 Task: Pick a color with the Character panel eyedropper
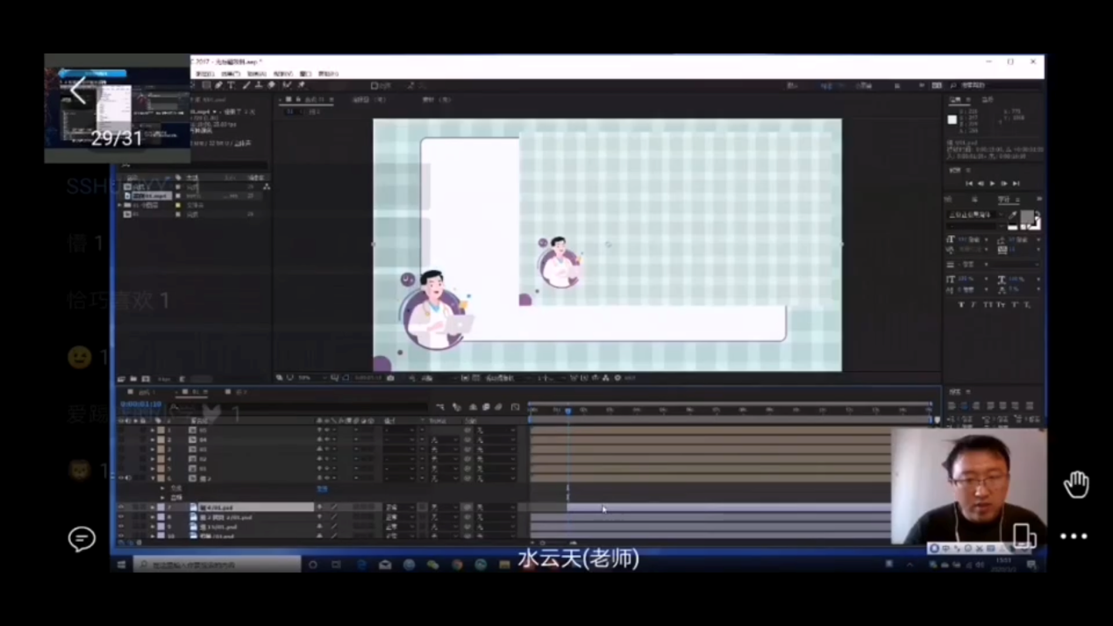click(1013, 214)
